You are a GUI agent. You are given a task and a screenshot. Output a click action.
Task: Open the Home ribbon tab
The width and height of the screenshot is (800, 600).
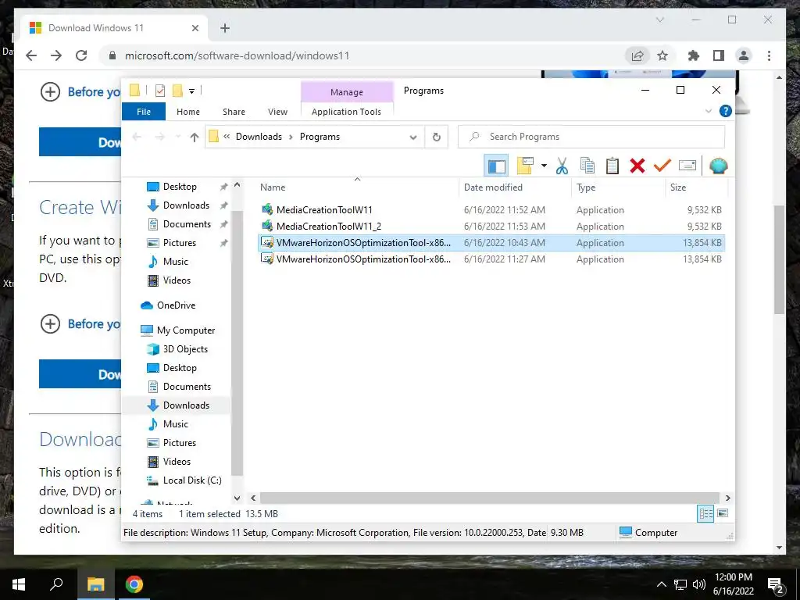[188, 112]
